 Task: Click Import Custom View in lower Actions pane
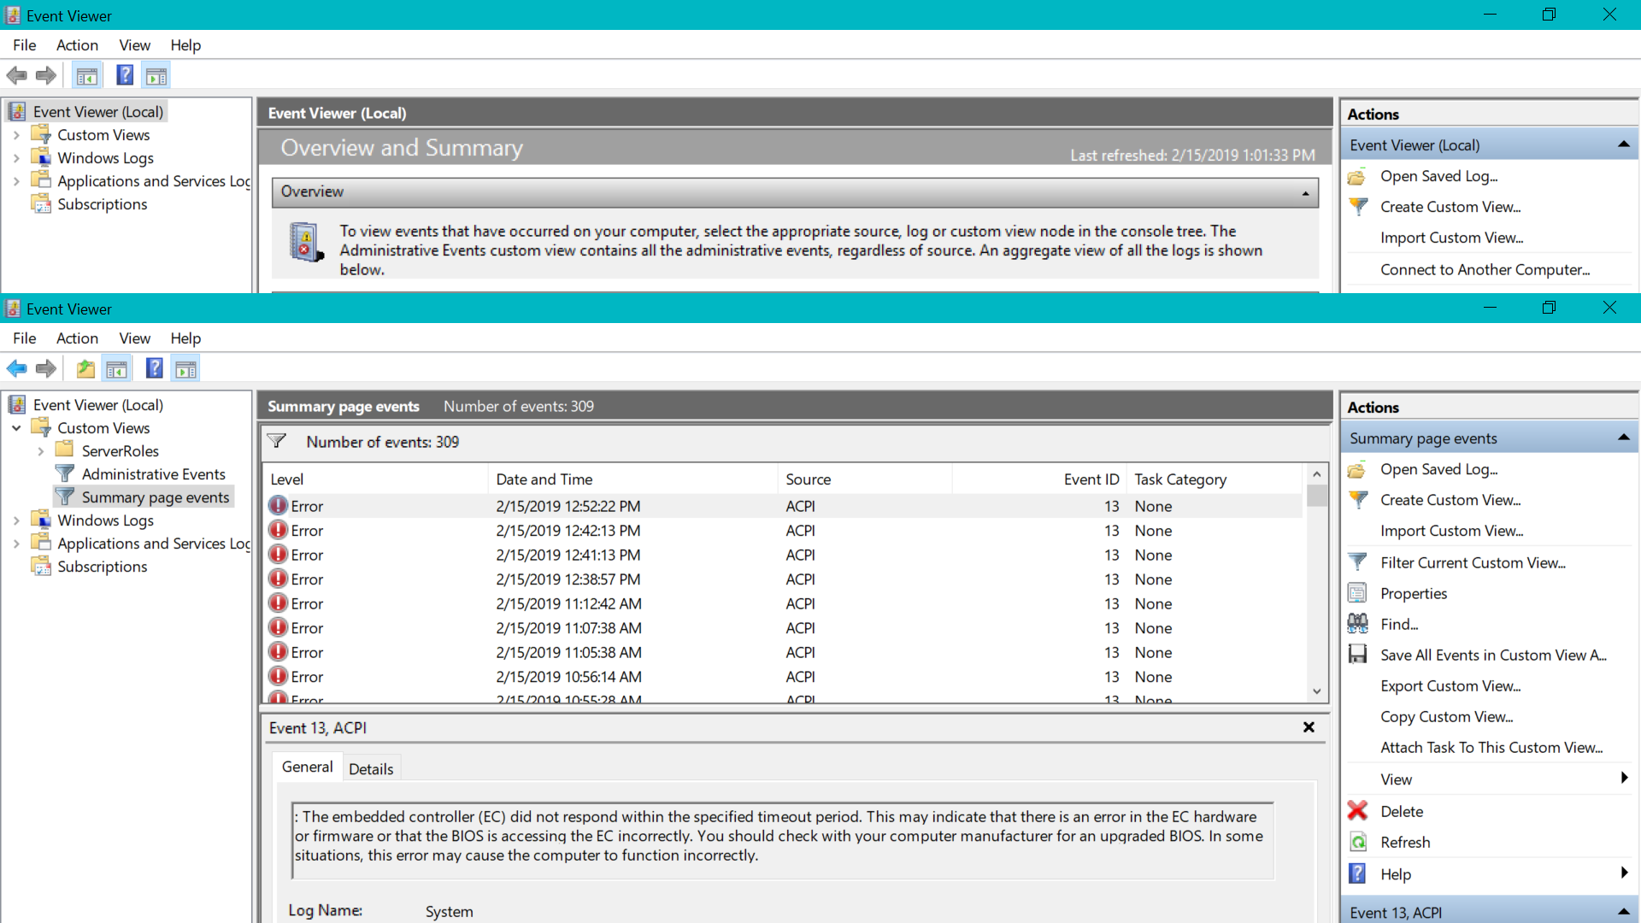pyautogui.click(x=1451, y=531)
